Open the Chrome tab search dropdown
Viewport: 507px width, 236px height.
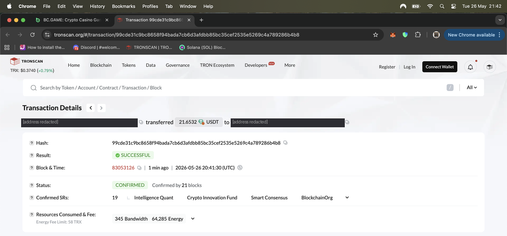point(500,20)
